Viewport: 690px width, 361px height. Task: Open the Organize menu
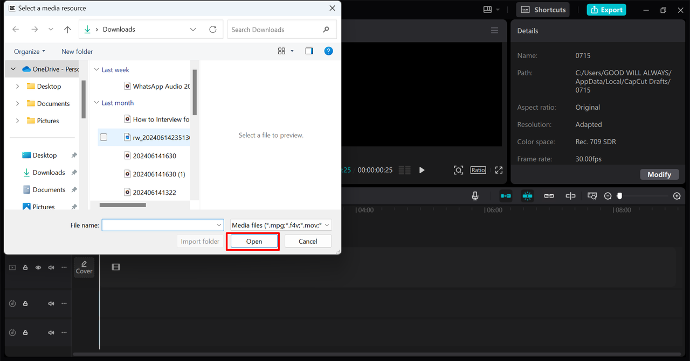point(30,51)
